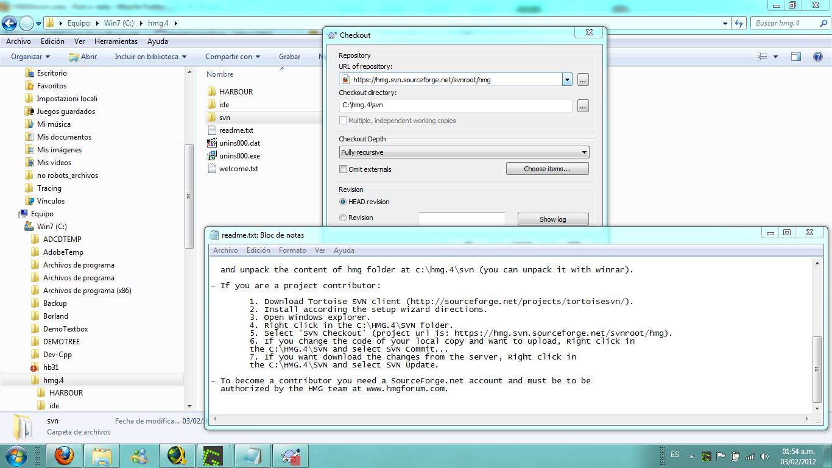
Task: Select welcome.txt in file list
Action: [x=238, y=169]
